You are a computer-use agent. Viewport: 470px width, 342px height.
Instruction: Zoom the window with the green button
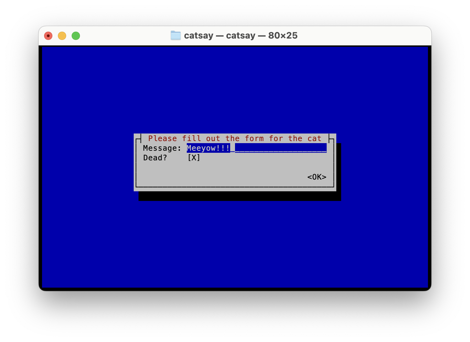pos(76,36)
